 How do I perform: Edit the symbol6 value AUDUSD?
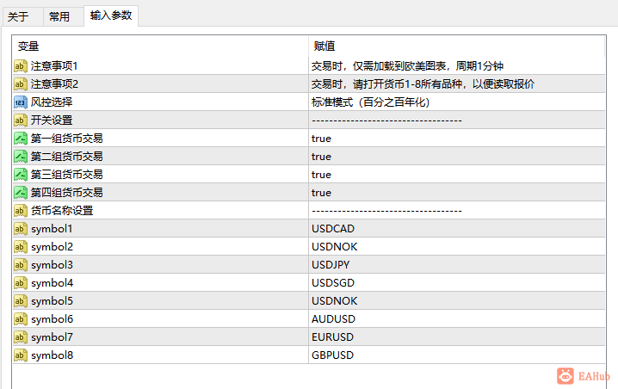pos(456,318)
